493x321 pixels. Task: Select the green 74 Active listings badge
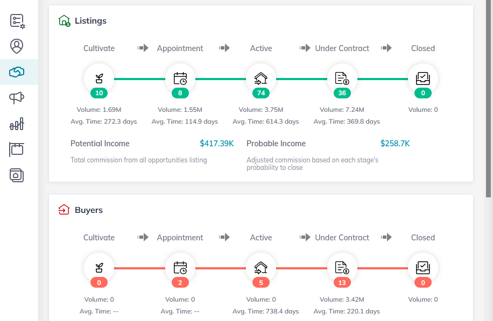click(261, 93)
